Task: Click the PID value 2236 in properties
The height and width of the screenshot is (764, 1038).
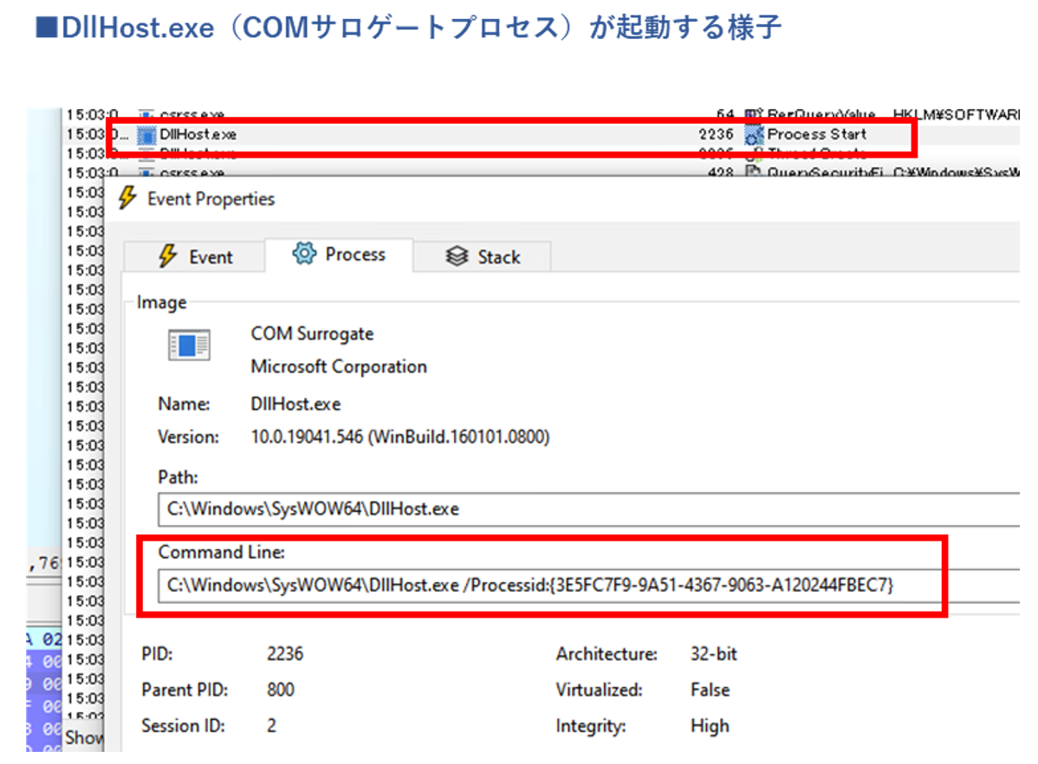Action: pos(285,654)
